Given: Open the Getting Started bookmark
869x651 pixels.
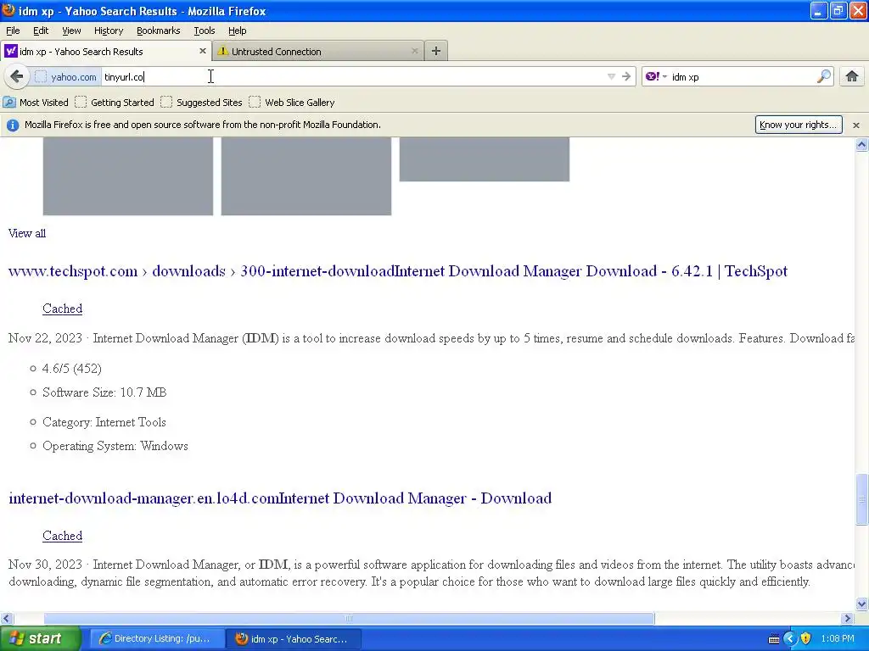Looking at the screenshot, I should [115, 103].
